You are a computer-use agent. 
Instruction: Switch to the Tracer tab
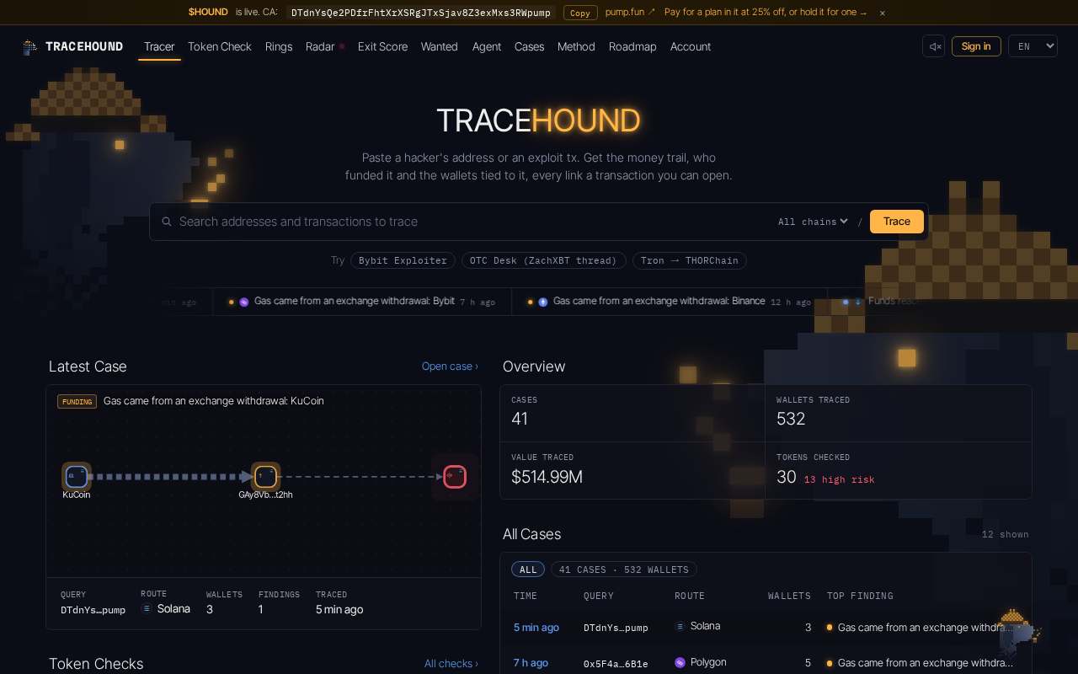click(x=159, y=46)
